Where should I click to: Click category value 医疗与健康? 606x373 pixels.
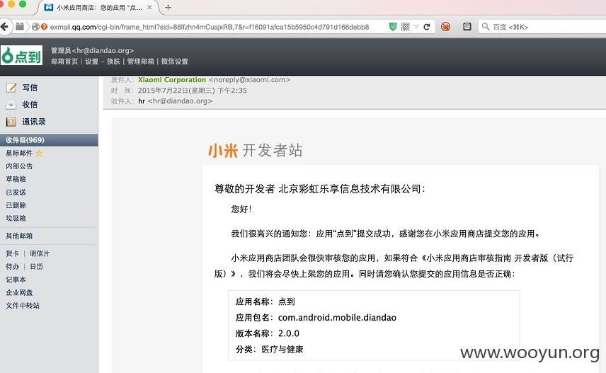[282, 350]
